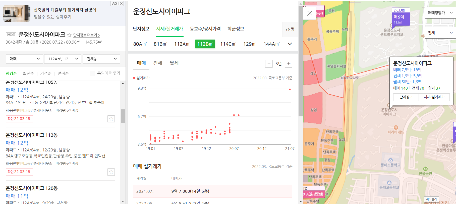Sort listings by 가격순
The image size is (456, 204).
pyautogui.click(x=46, y=73)
